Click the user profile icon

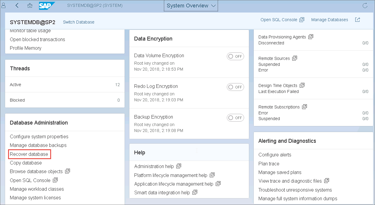point(4,6)
